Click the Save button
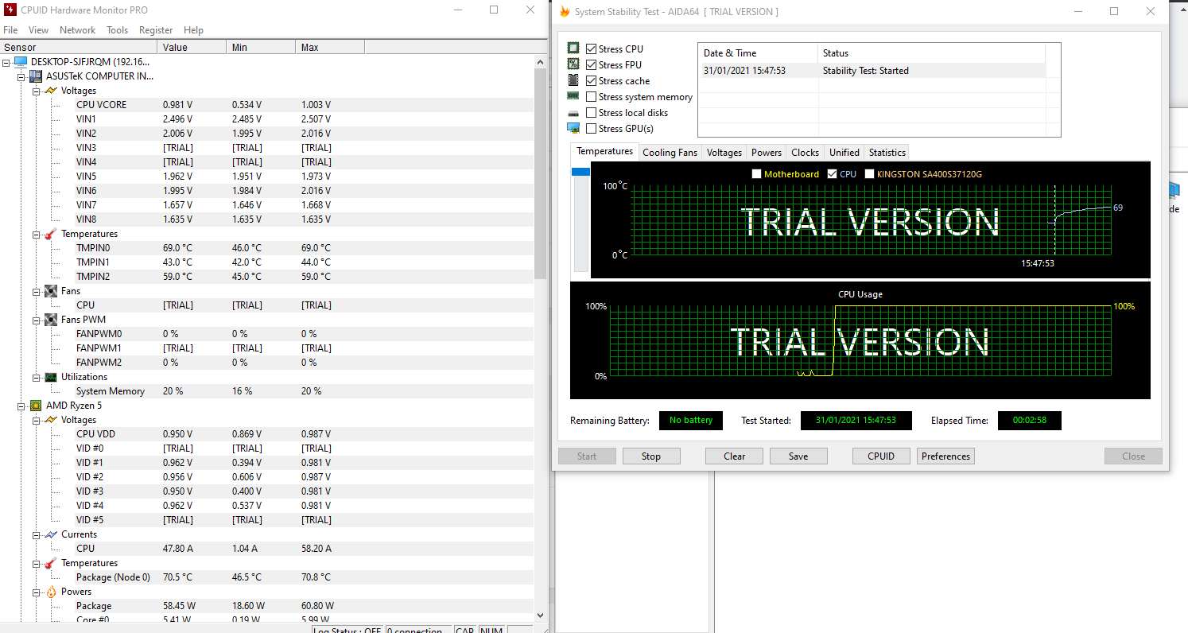The width and height of the screenshot is (1188, 633). coord(798,456)
